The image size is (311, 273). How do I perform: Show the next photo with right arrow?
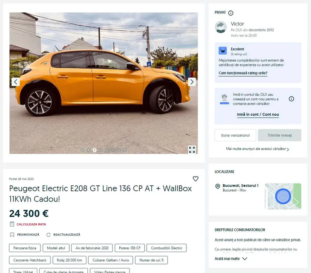pyautogui.click(x=192, y=82)
